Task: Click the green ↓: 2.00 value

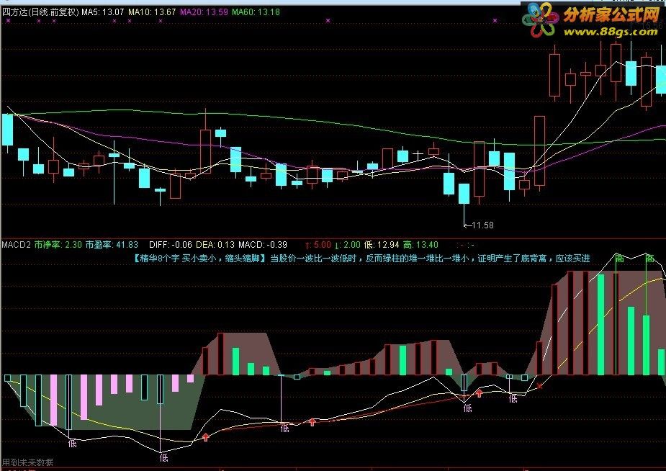Action: click(x=348, y=245)
